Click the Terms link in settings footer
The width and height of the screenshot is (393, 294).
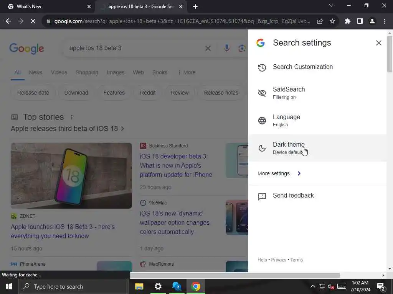(x=297, y=260)
